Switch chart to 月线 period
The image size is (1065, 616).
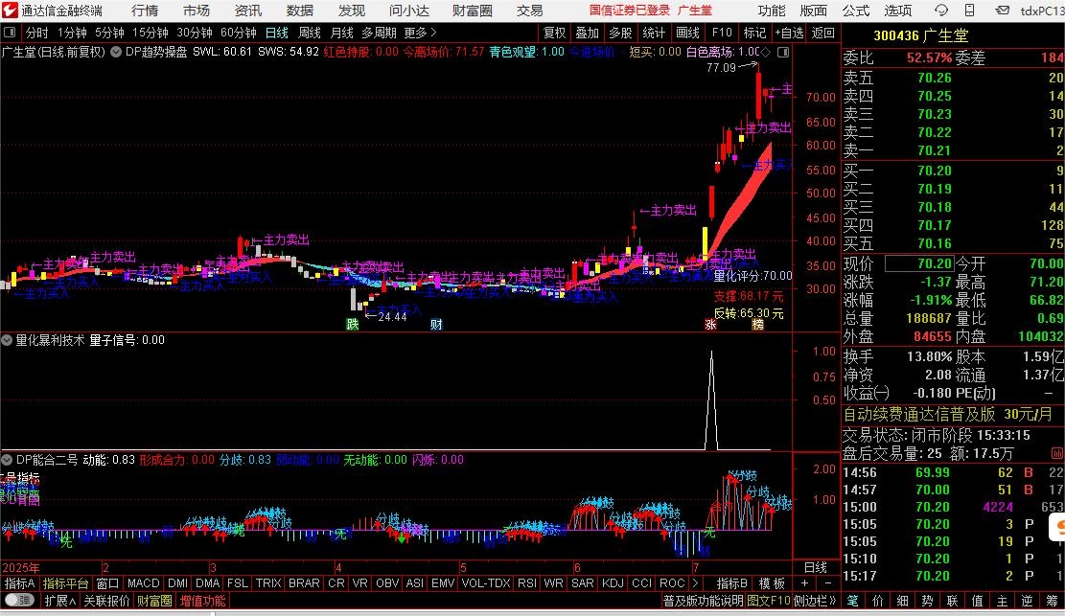coord(341,33)
